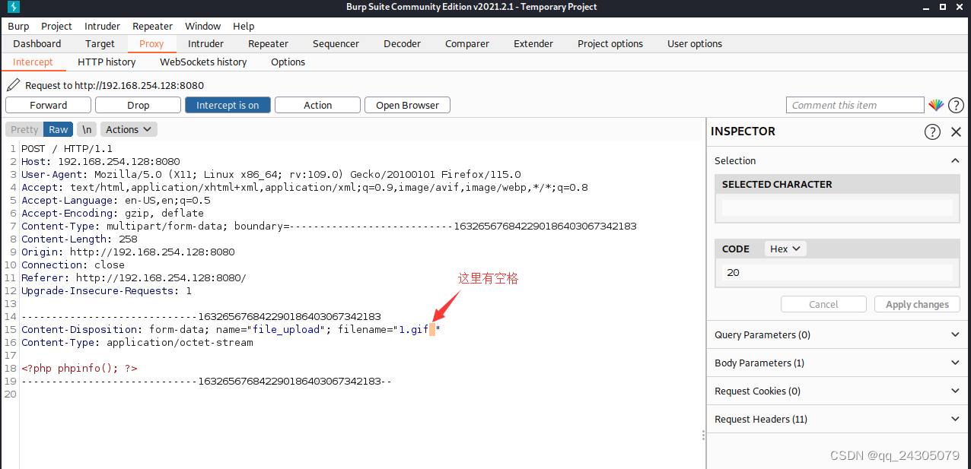971x469 pixels.
Task: Click "Upgrade-Insecure-Requests: 1" header line
Action: pos(107,290)
